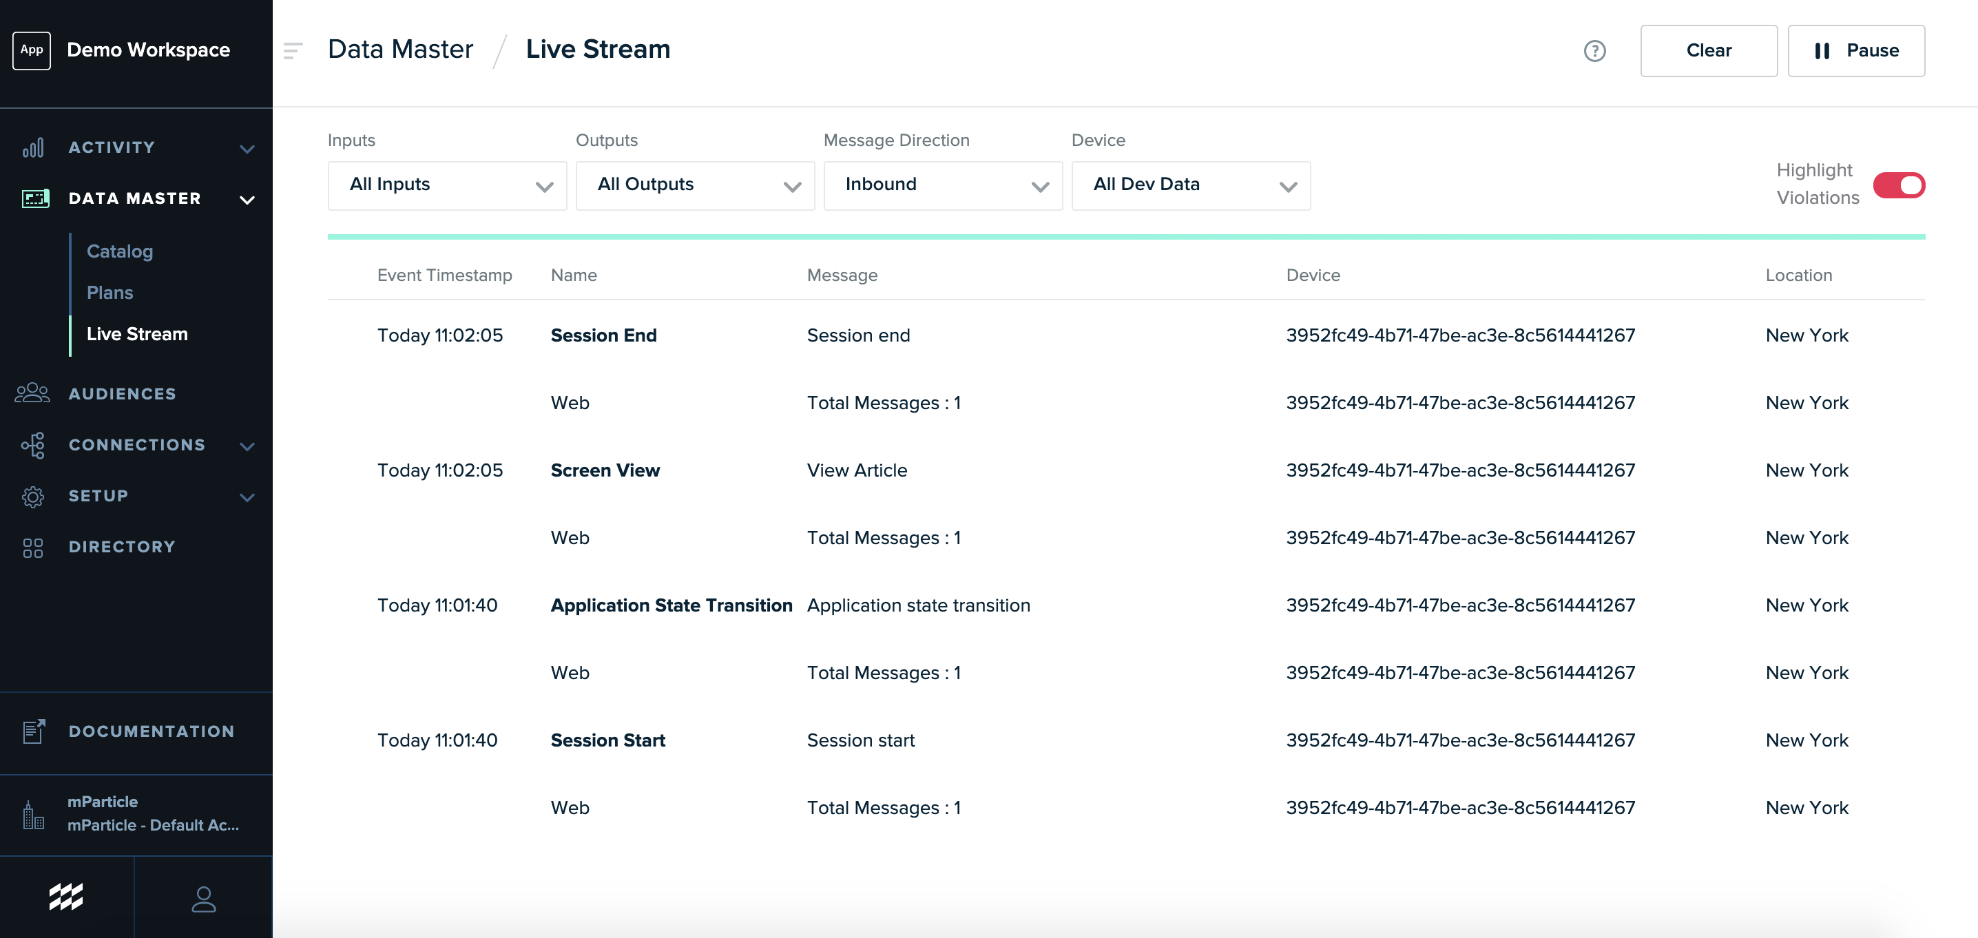Click the Setup sidebar icon
This screenshot has height=938, width=1978.
click(33, 495)
